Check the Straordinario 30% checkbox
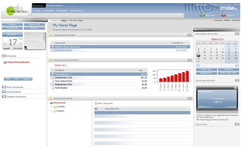The height and width of the screenshot is (148, 243). tap(53, 84)
